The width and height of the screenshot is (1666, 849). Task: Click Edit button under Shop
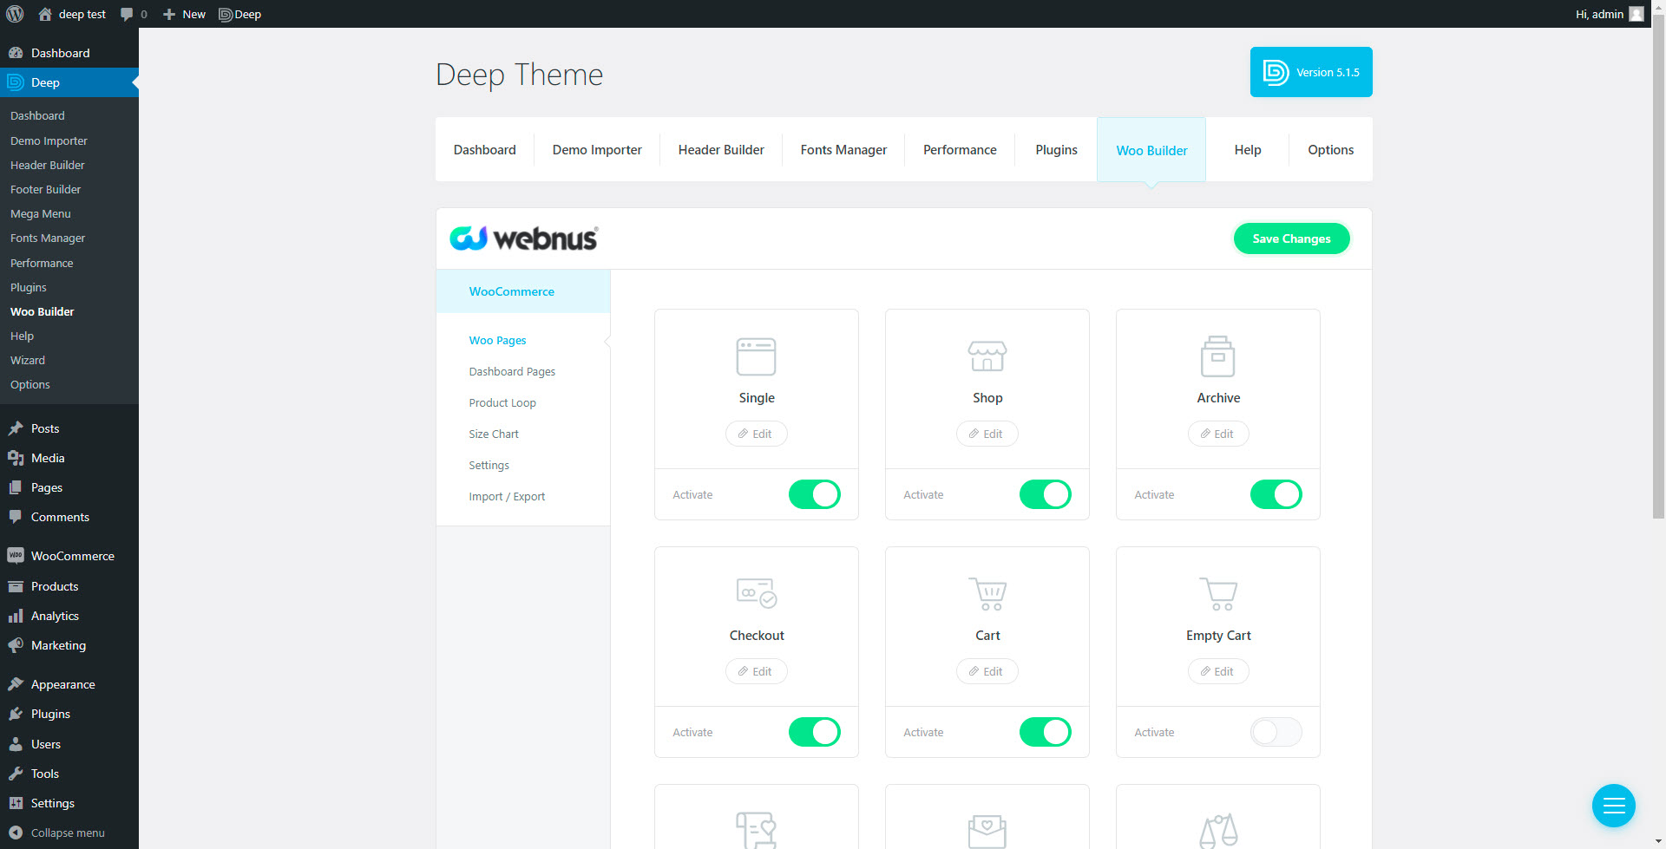987,434
